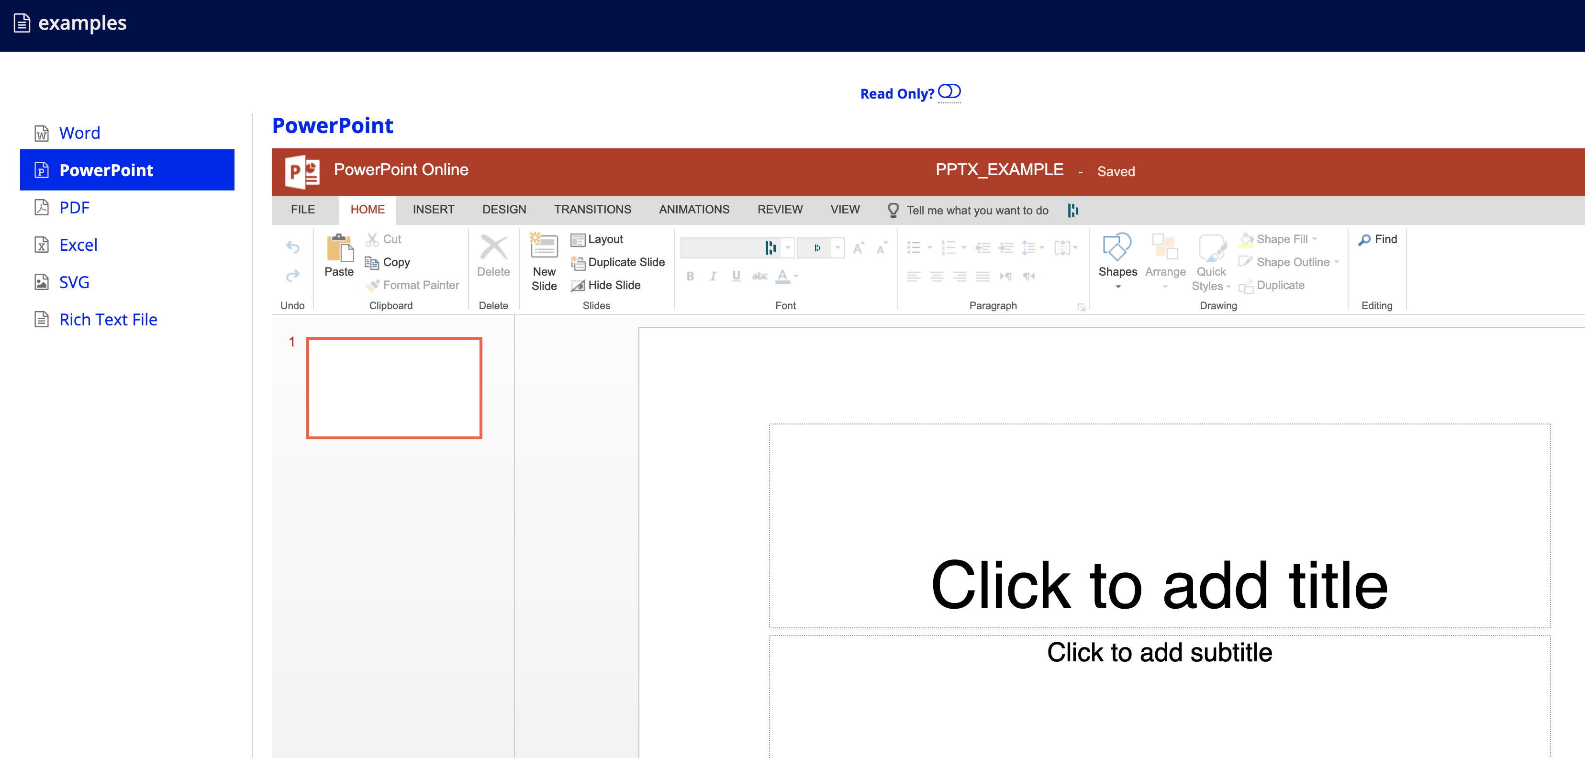The height and width of the screenshot is (758, 1585).
Task: Click the Hide Slide icon
Action: [x=577, y=286]
